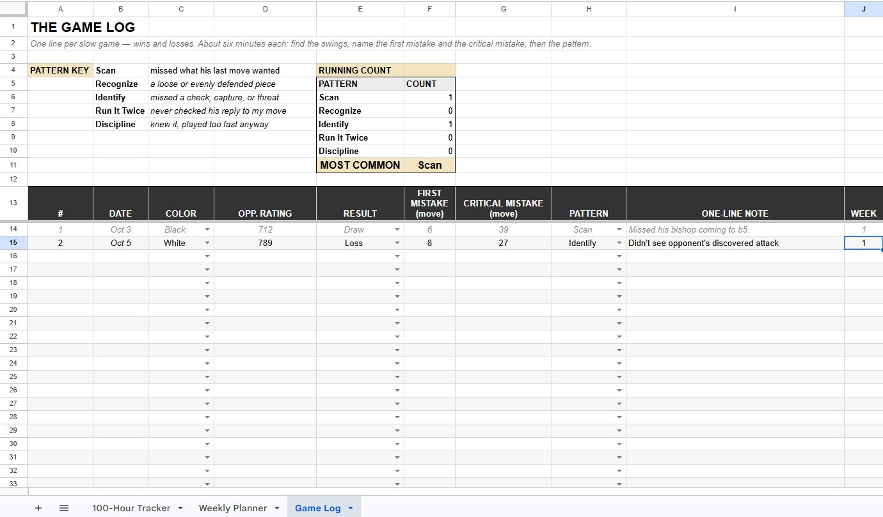Open the Color dropdown in row 16
Screen dimensions: 883x517
207,256
